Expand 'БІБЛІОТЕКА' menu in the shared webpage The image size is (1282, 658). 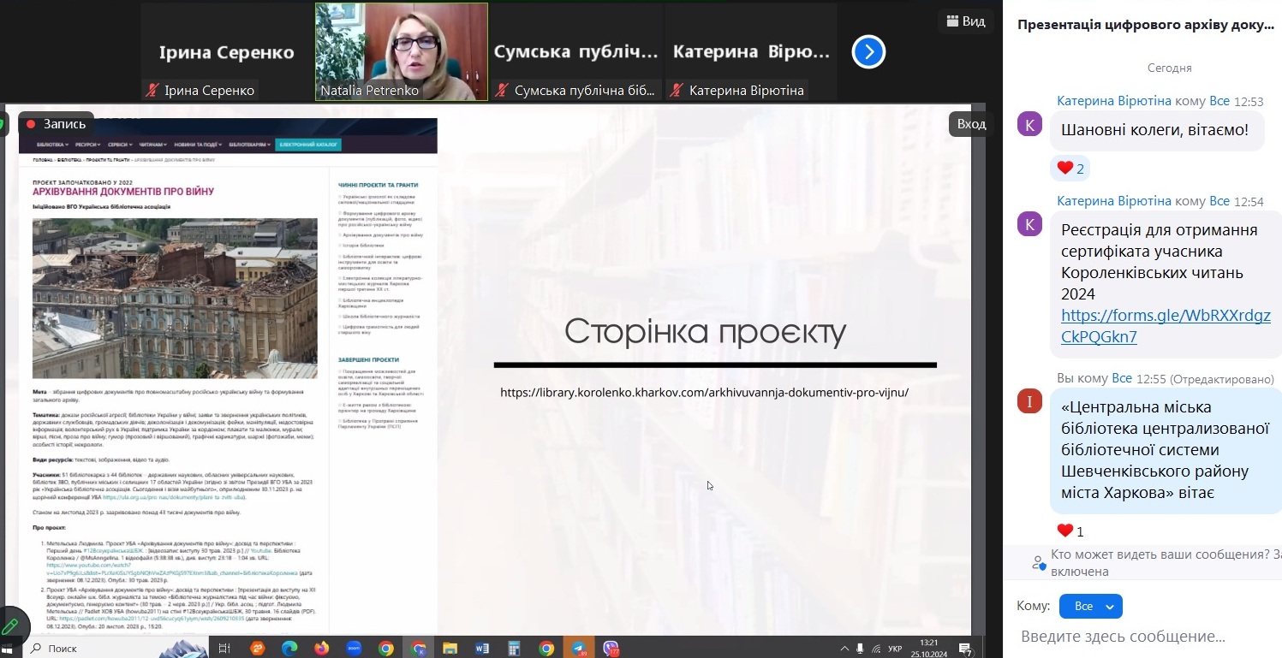[x=53, y=145]
